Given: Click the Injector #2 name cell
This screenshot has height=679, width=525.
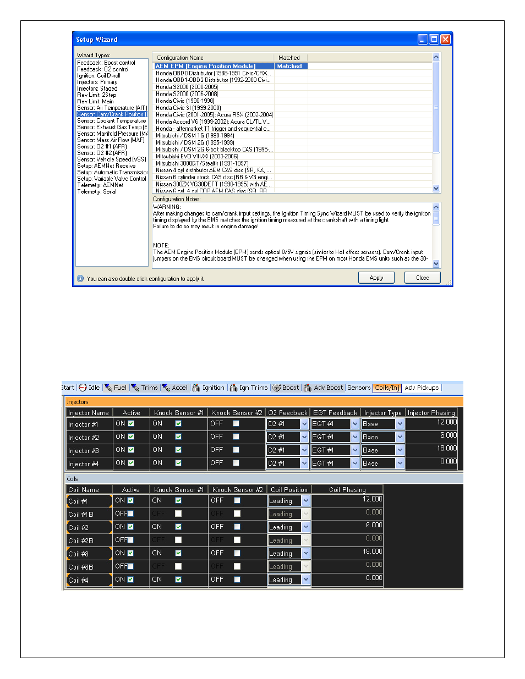Looking at the screenshot, I should 88,438.
